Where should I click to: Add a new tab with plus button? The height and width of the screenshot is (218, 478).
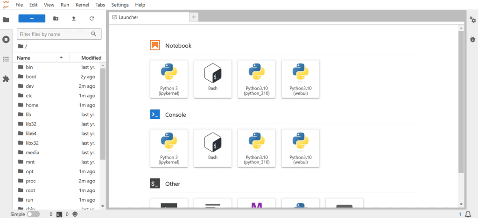194,17
